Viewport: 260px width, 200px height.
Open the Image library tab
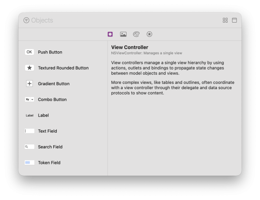123,34
